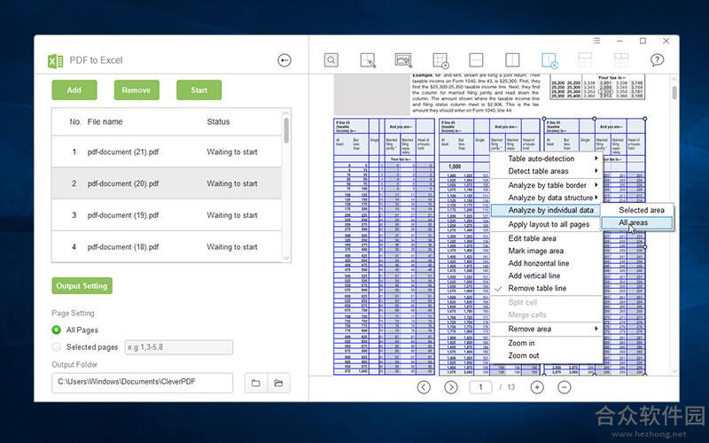This screenshot has height=443, width=709.
Task: Go to previous page arrow
Action: click(x=424, y=387)
